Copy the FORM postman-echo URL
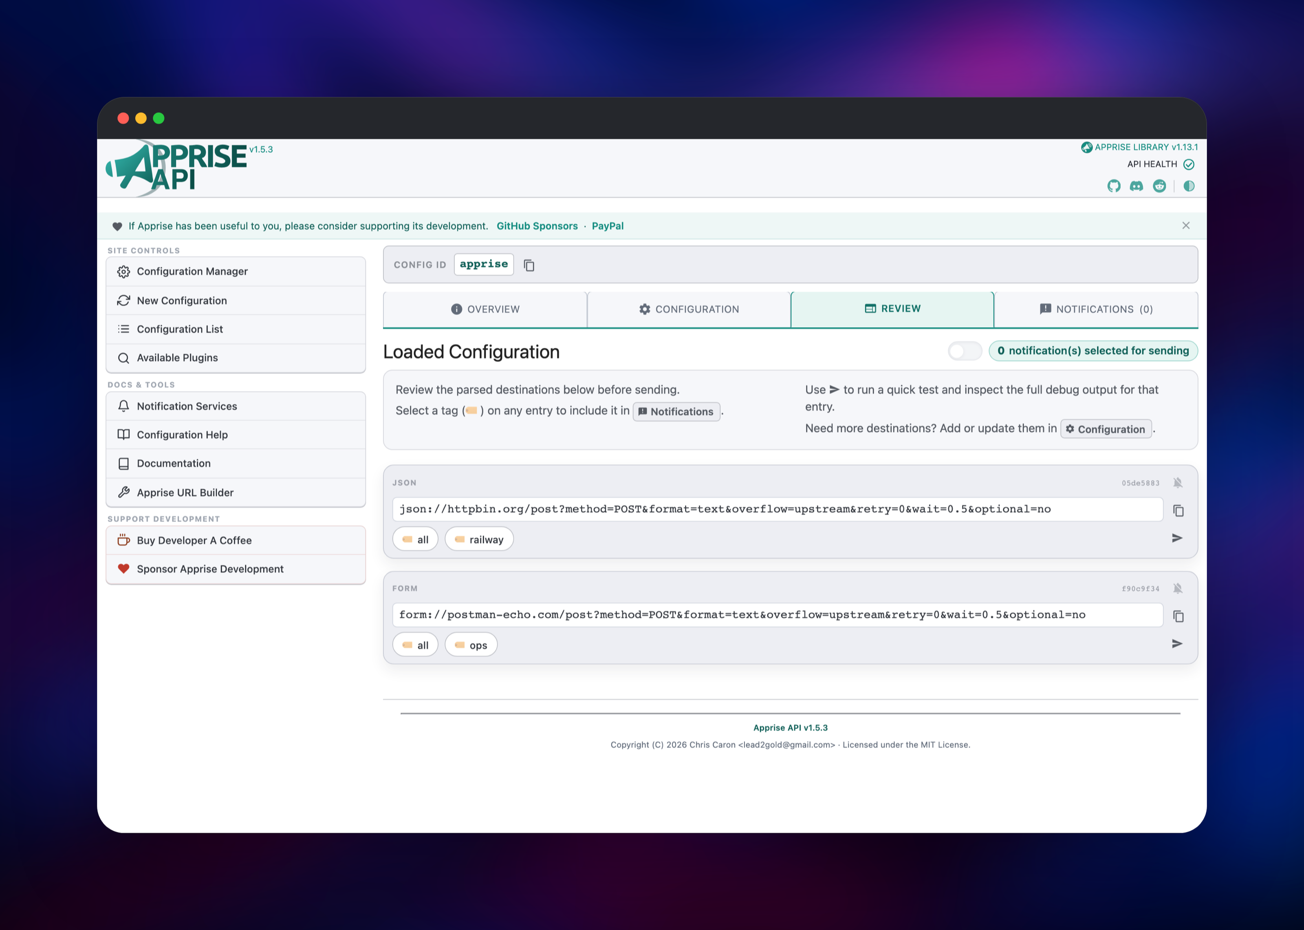The image size is (1304, 930). pos(1178,616)
